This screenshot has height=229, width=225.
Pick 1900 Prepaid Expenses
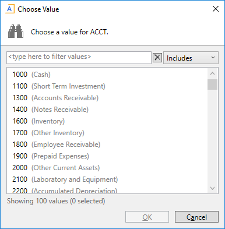pyautogui.click(x=107, y=156)
